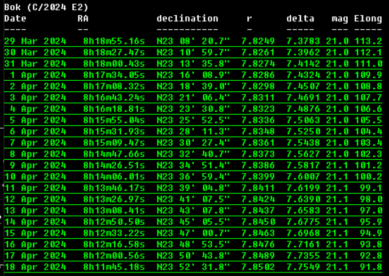Select the 10 Apr 2024 date entry
The height and width of the screenshot is (276, 389).
pos(35,176)
